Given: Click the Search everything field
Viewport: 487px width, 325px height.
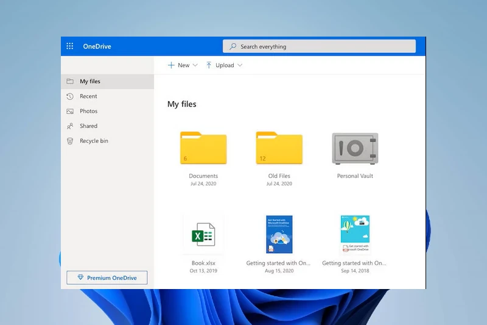Looking at the screenshot, I should point(319,46).
